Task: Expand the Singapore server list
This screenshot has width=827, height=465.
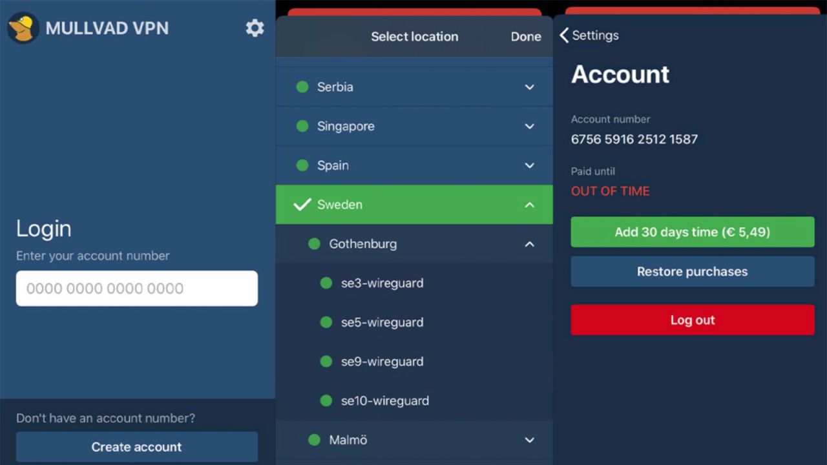Action: click(x=529, y=127)
